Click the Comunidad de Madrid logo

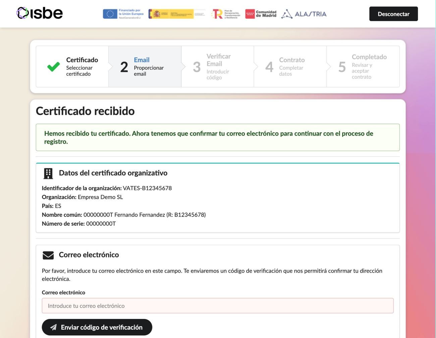point(261,14)
